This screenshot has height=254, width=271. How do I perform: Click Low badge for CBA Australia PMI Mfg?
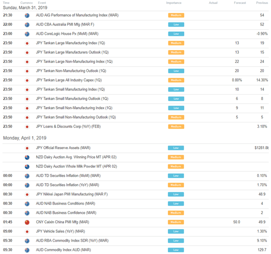176,25
